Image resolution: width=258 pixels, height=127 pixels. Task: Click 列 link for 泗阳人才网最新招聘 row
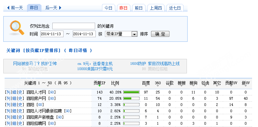point(9,111)
